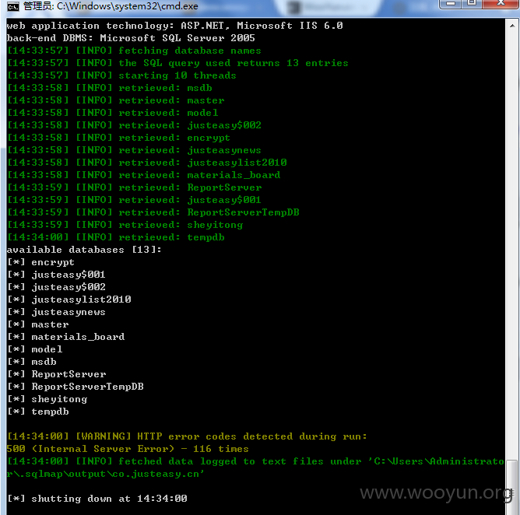Click 'retrieved: justeasynews' log line
The image size is (520, 515).
click(134, 150)
